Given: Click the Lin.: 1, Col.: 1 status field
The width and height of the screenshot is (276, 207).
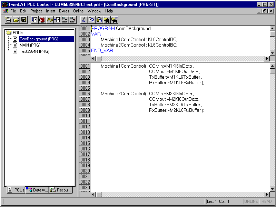Looking at the screenshot, I should coord(224,201).
